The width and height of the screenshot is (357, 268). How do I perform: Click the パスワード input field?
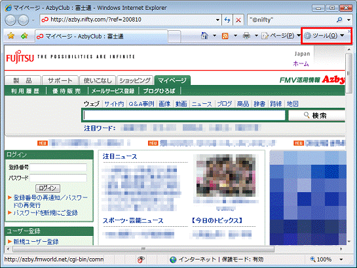(58, 178)
